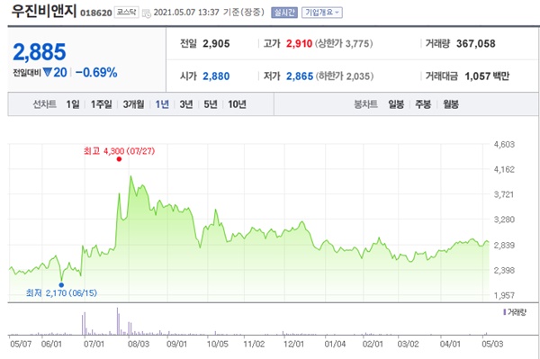Click the 고가 value 2,910
Screen dimensions: 540x359
point(300,44)
